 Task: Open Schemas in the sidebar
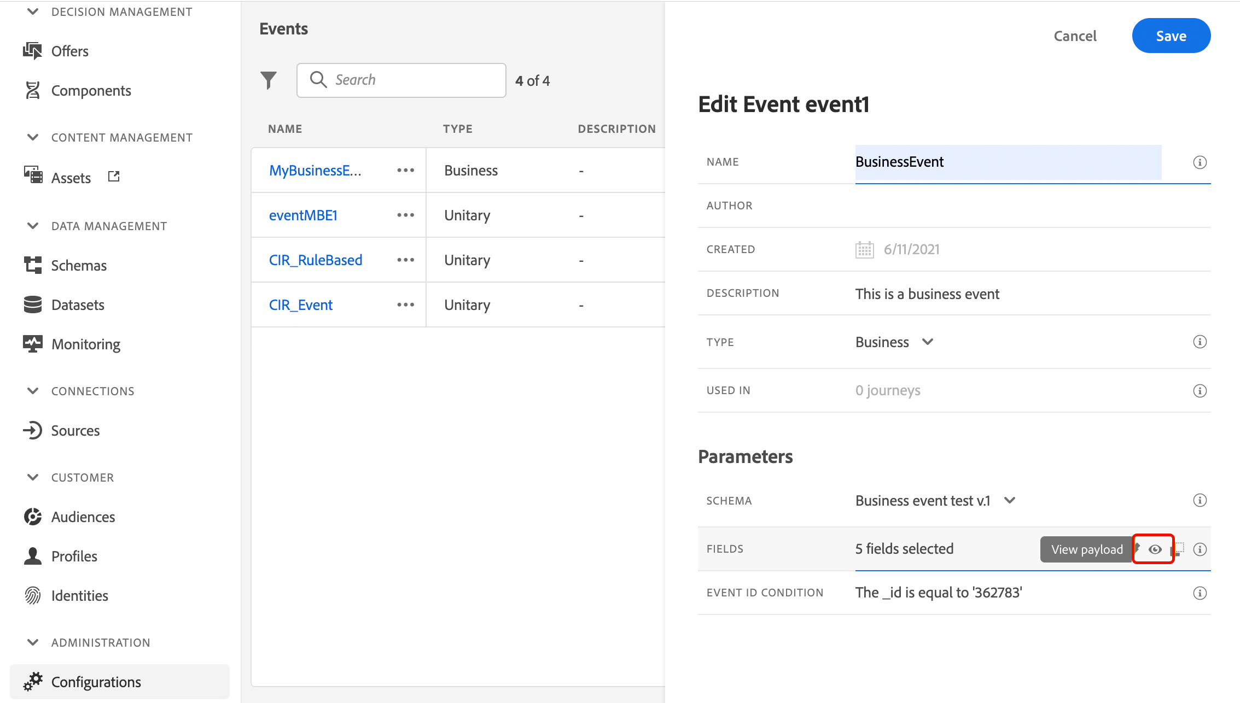(x=79, y=266)
